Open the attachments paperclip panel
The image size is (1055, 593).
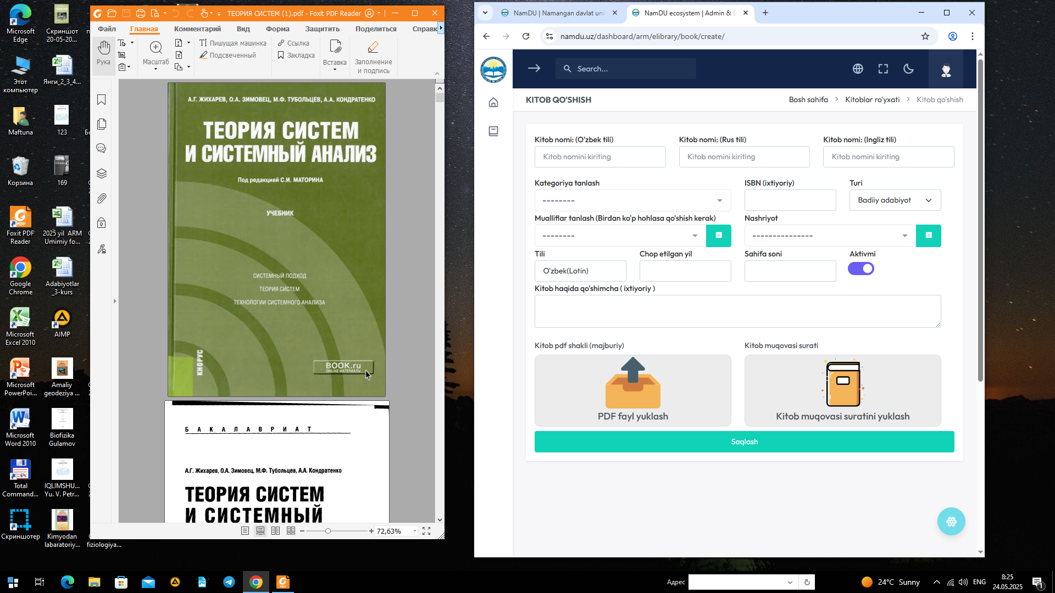click(102, 198)
